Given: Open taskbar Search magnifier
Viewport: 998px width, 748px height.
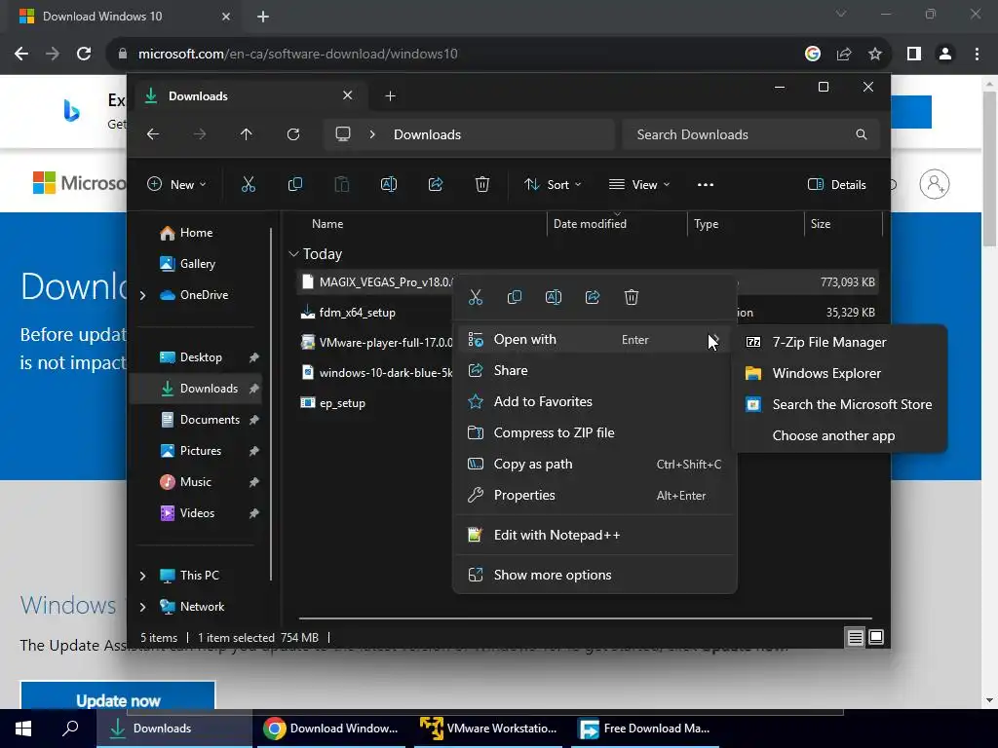Looking at the screenshot, I should pos(70,729).
